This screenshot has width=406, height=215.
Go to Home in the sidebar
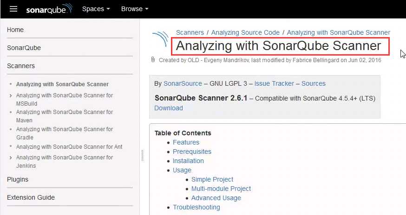pos(15,30)
